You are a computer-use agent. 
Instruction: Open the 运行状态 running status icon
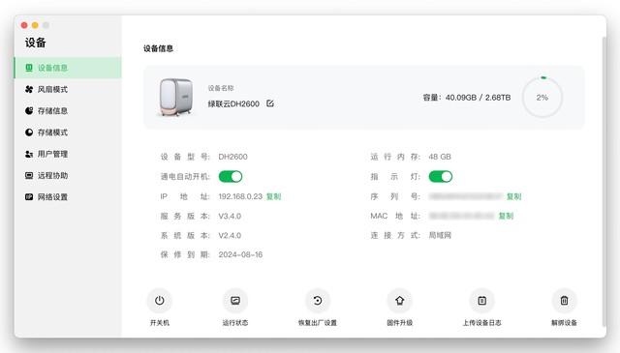235,301
